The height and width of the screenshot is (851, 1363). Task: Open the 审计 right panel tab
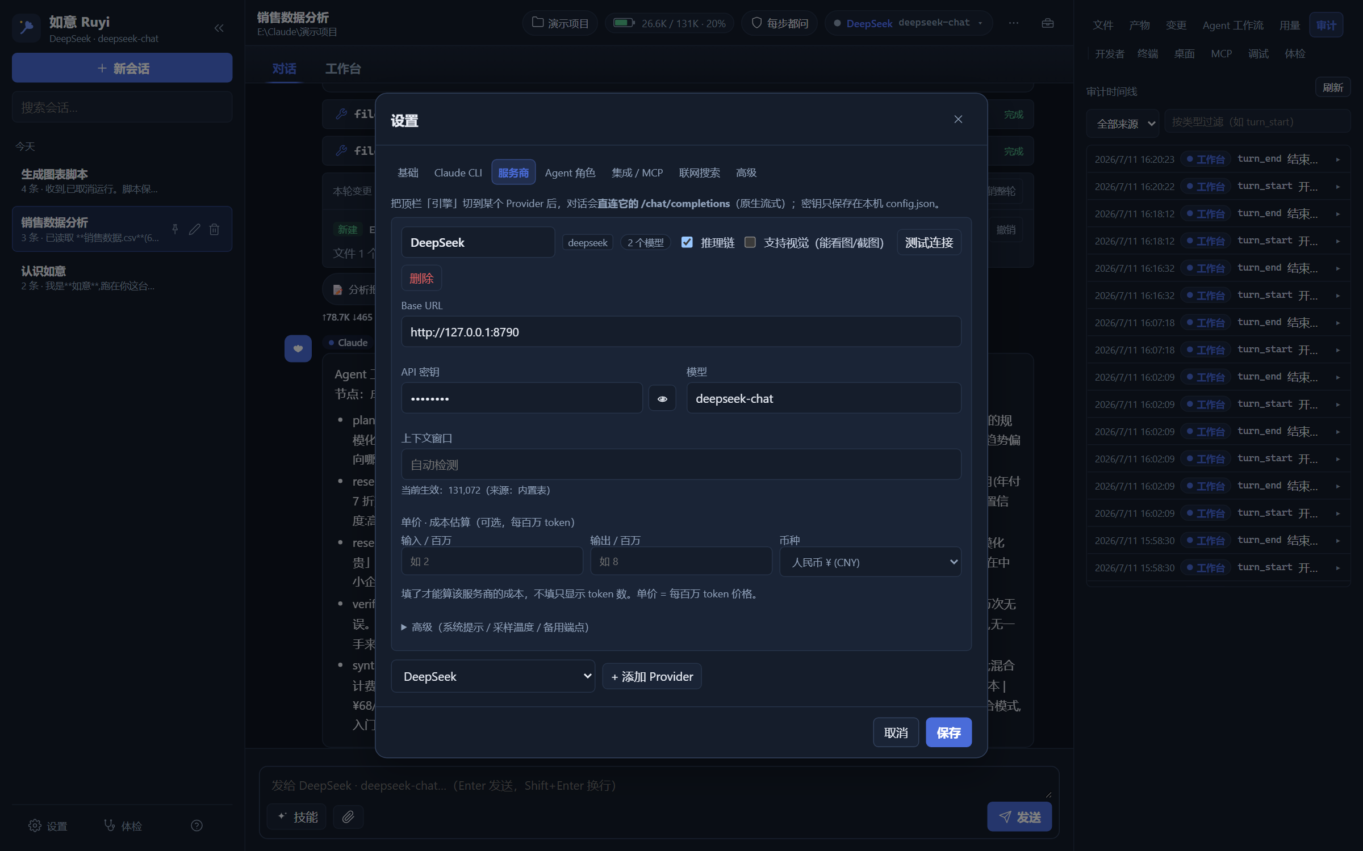[x=1326, y=25]
